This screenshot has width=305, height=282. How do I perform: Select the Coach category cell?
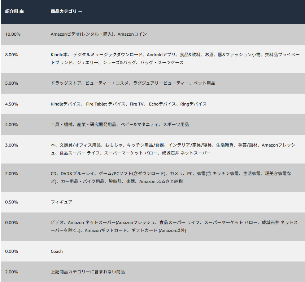click(56, 251)
